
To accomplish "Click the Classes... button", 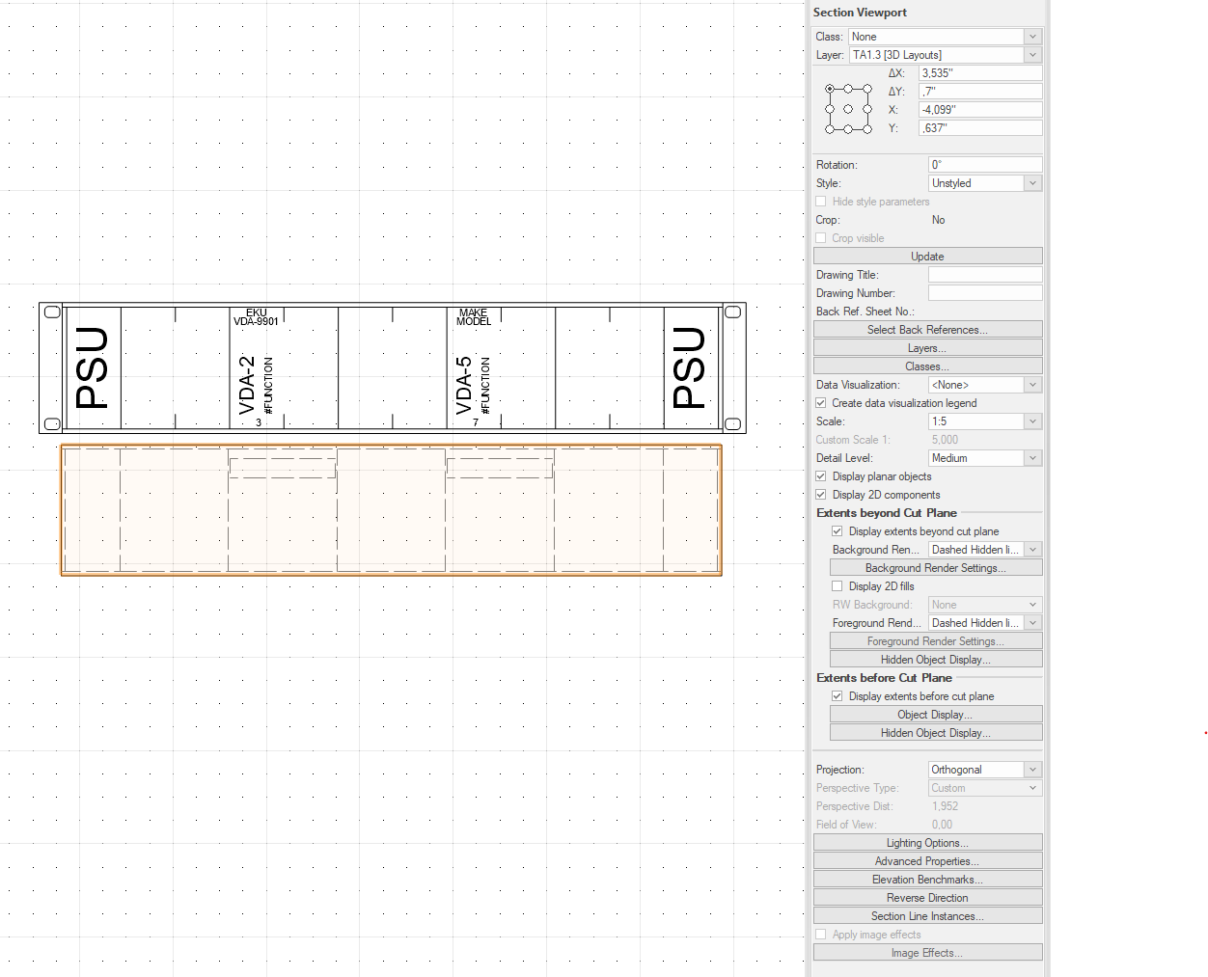I will [927, 366].
